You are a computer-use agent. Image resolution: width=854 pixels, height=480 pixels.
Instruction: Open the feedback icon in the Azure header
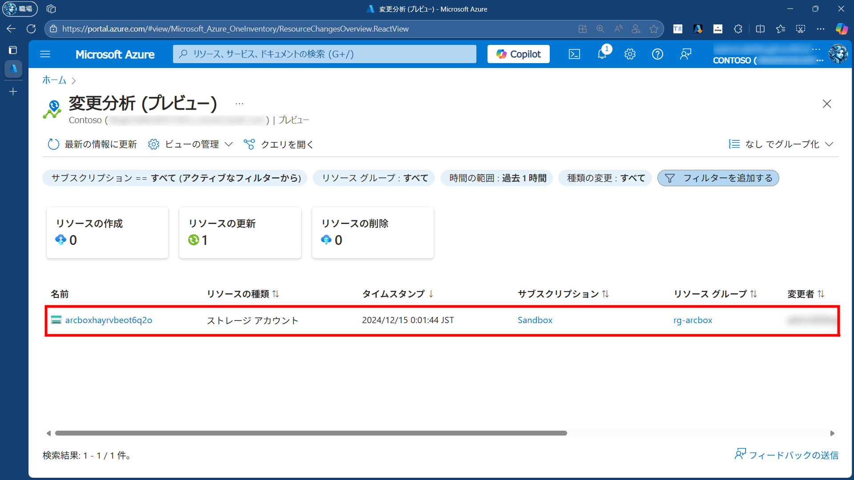click(x=685, y=54)
